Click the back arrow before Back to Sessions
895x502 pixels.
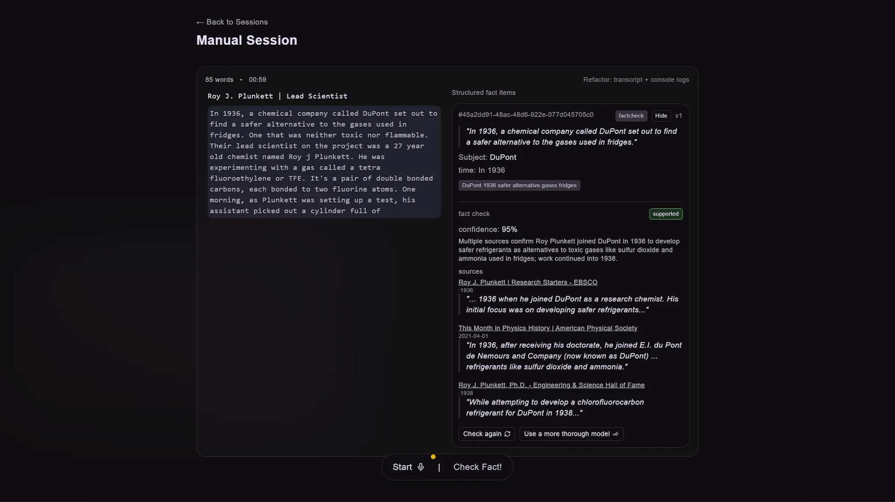pos(200,21)
